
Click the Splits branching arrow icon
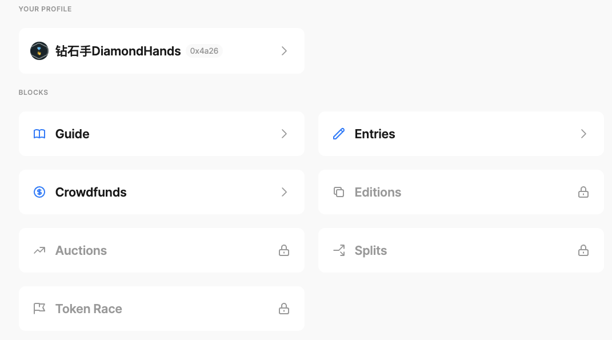pyautogui.click(x=339, y=250)
